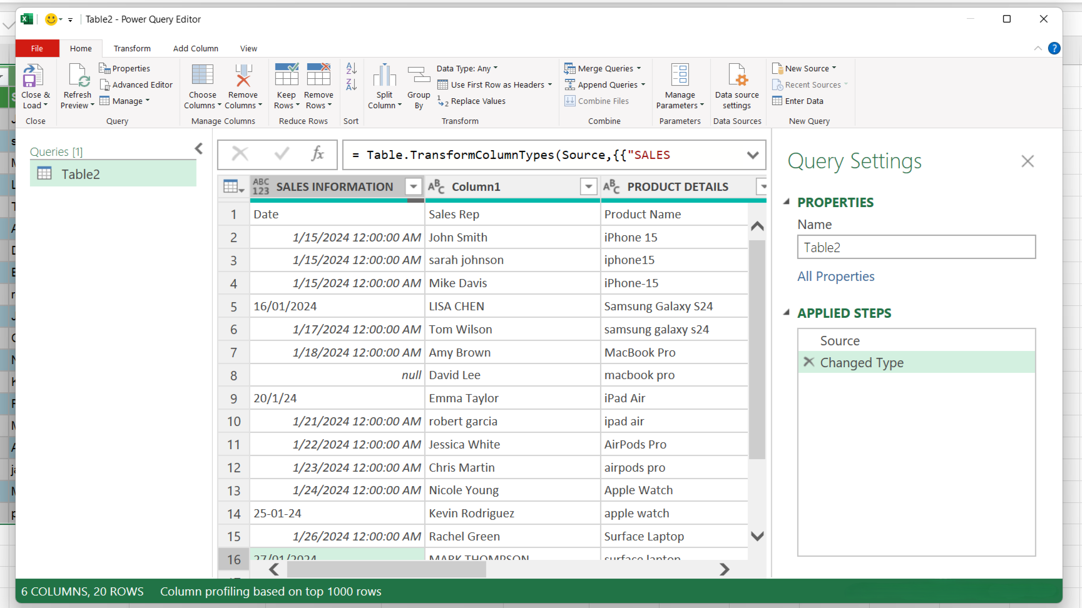Sort descending with the Z-A icon
The width and height of the screenshot is (1082, 608).
[x=351, y=84]
